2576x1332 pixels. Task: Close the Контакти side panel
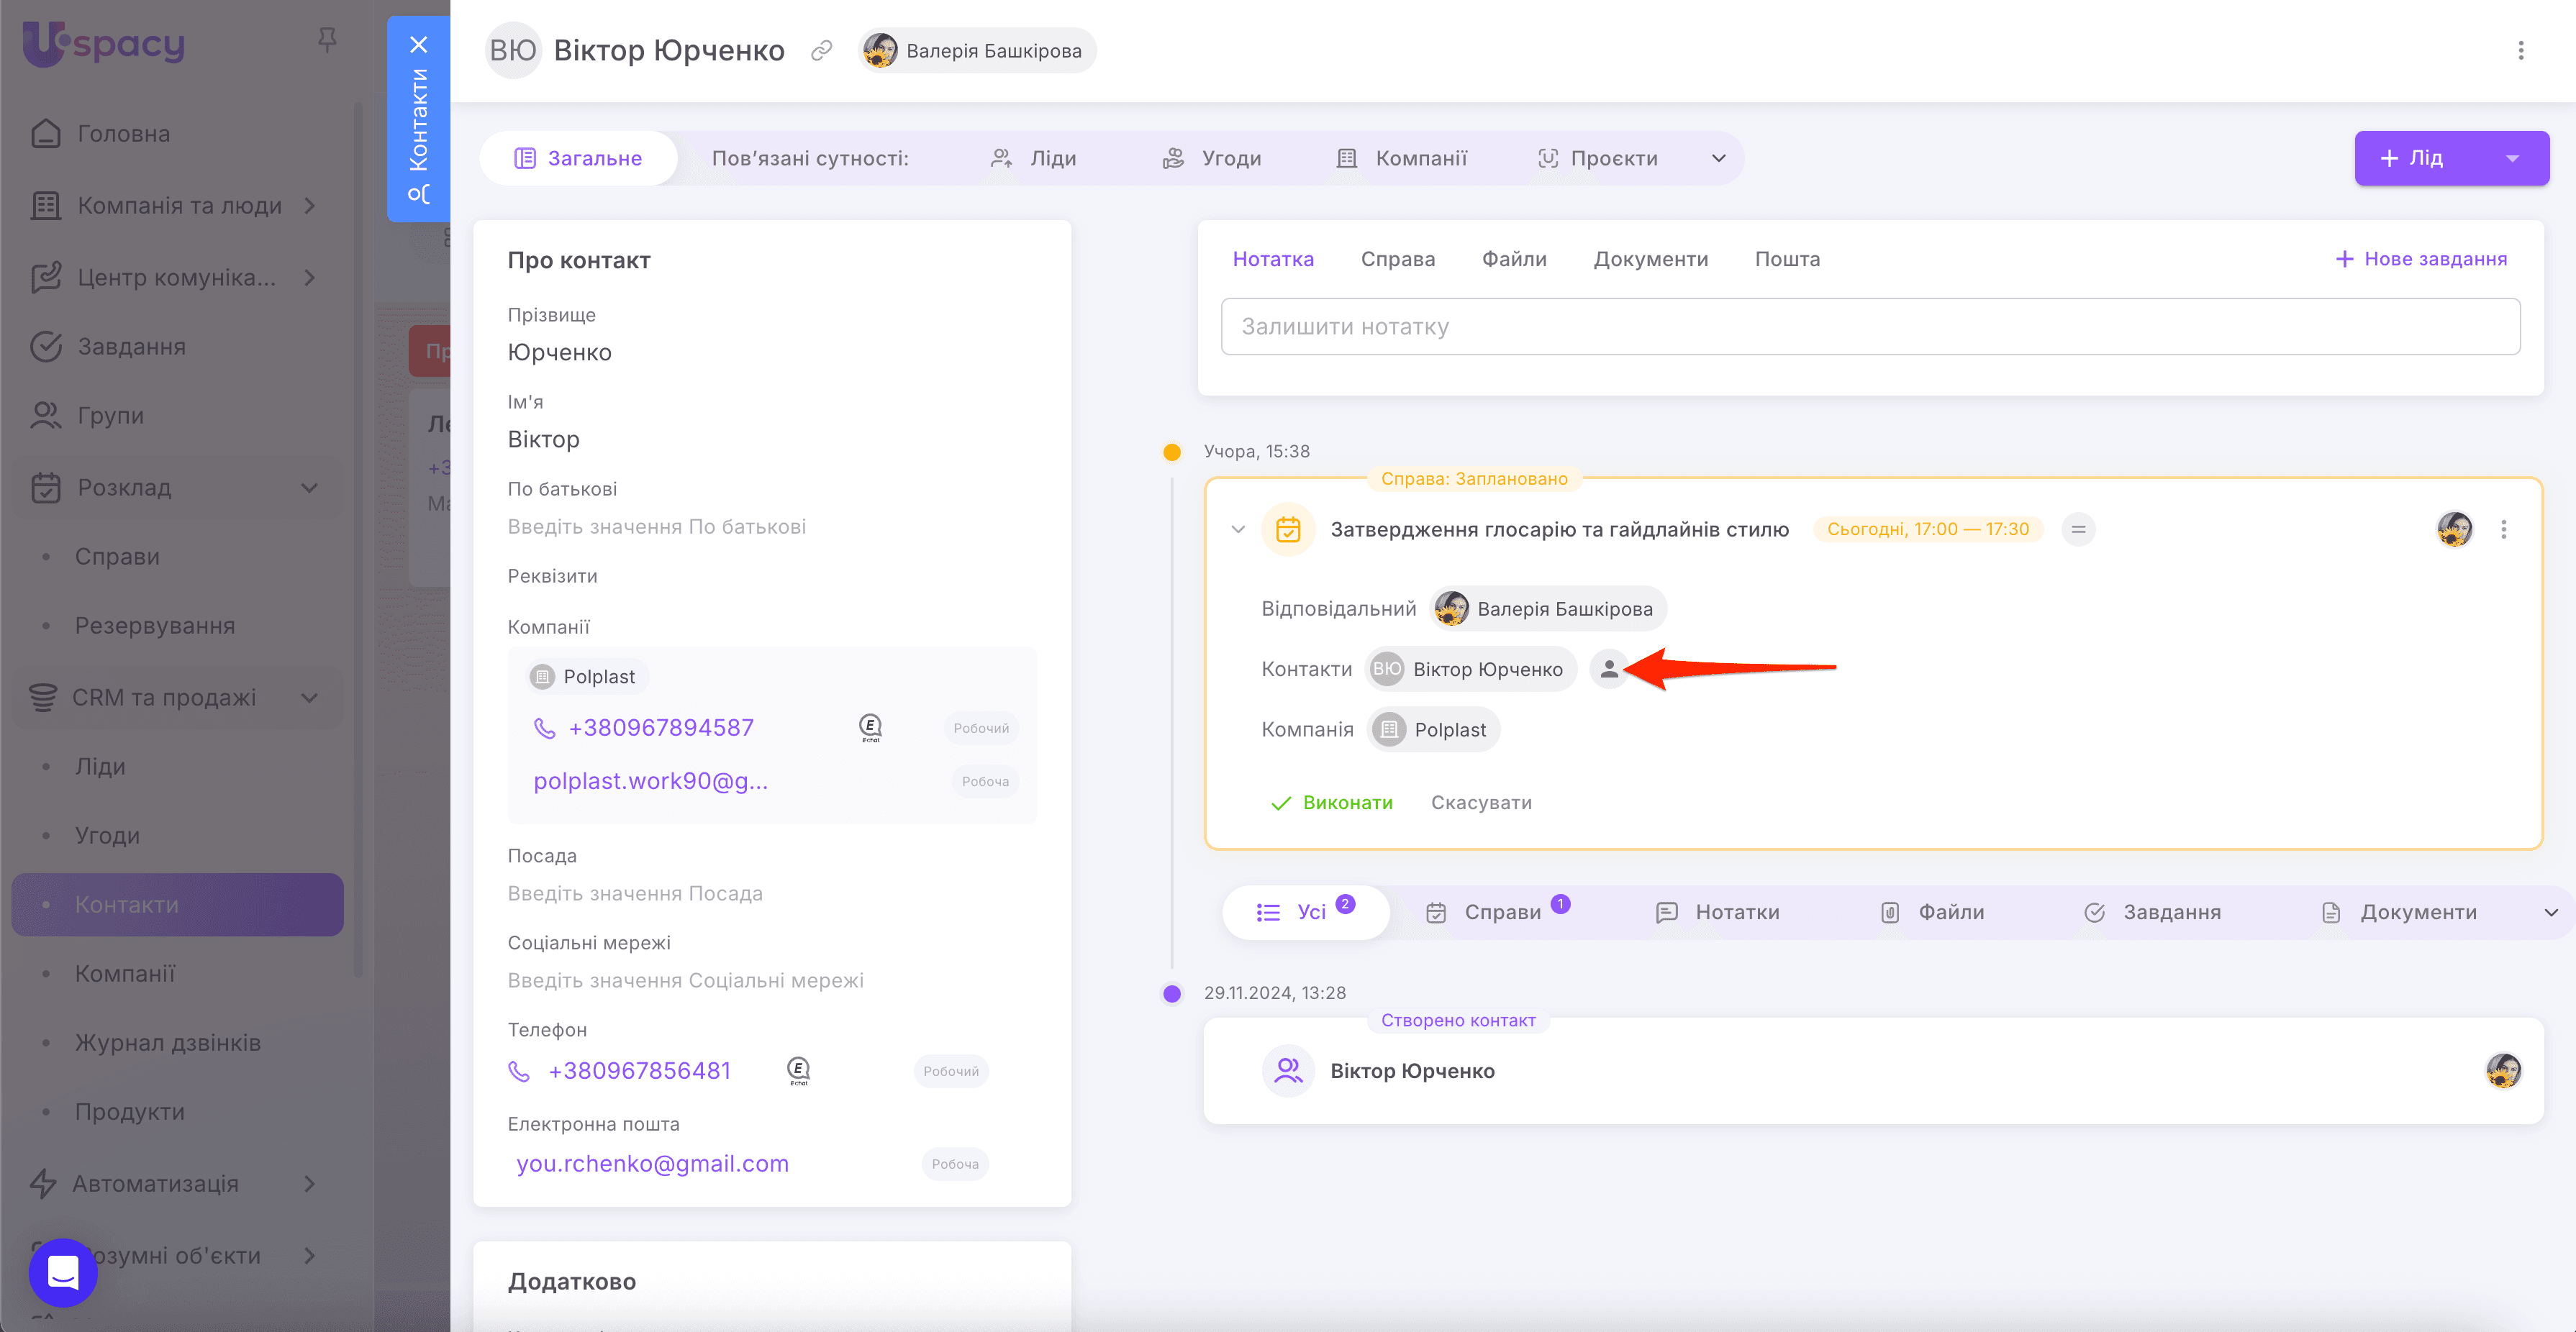419,45
